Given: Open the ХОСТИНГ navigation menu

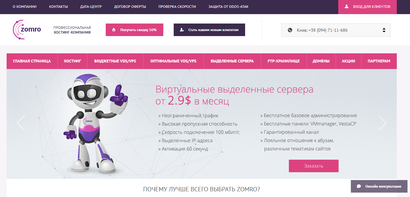Looking at the screenshot, I should (x=72, y=61).
